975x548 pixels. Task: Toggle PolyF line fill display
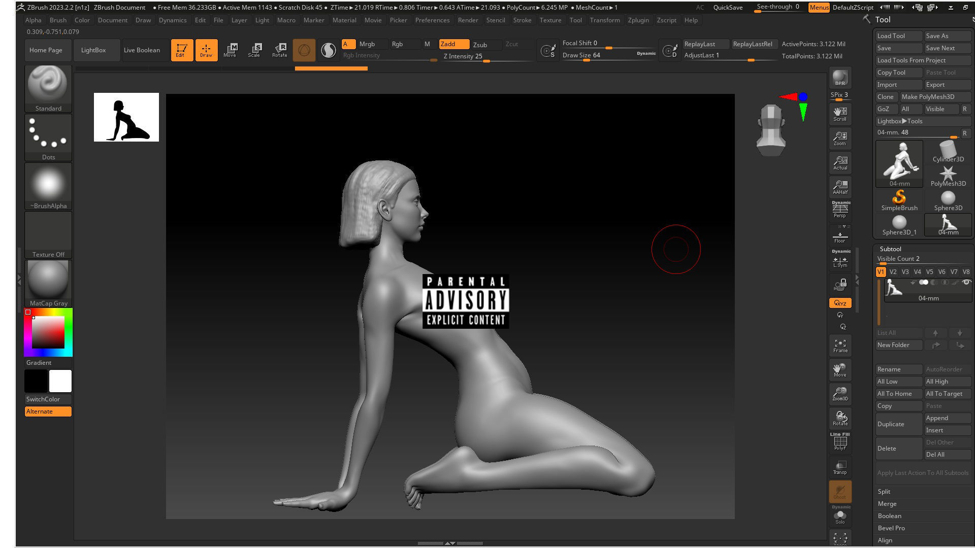pos(840,442)
